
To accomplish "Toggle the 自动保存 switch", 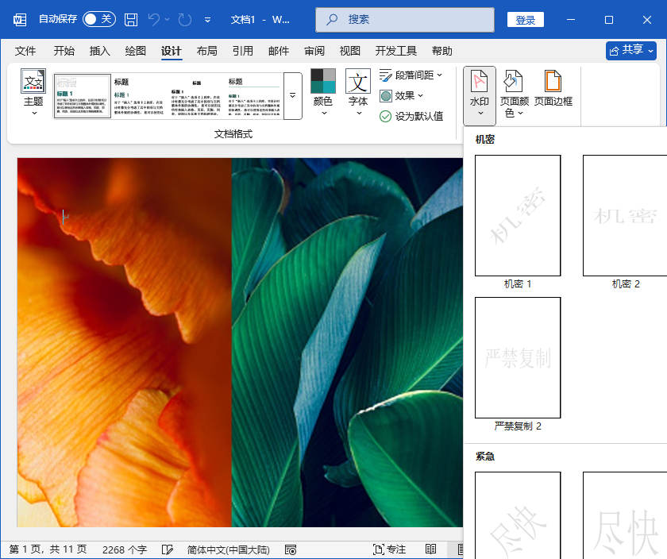I will 99,19.
